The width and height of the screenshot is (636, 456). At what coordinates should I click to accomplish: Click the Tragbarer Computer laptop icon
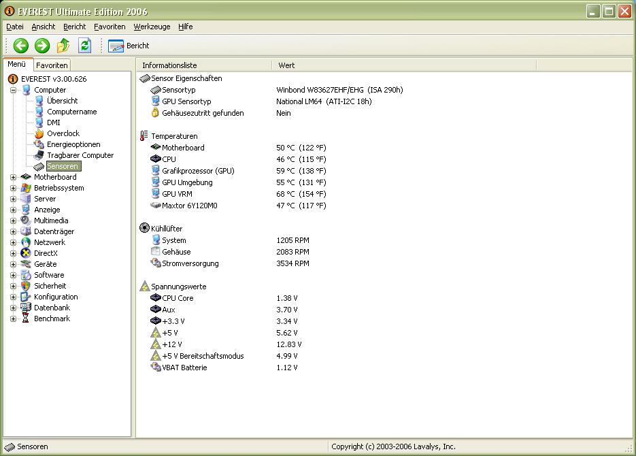coord(39,155)
